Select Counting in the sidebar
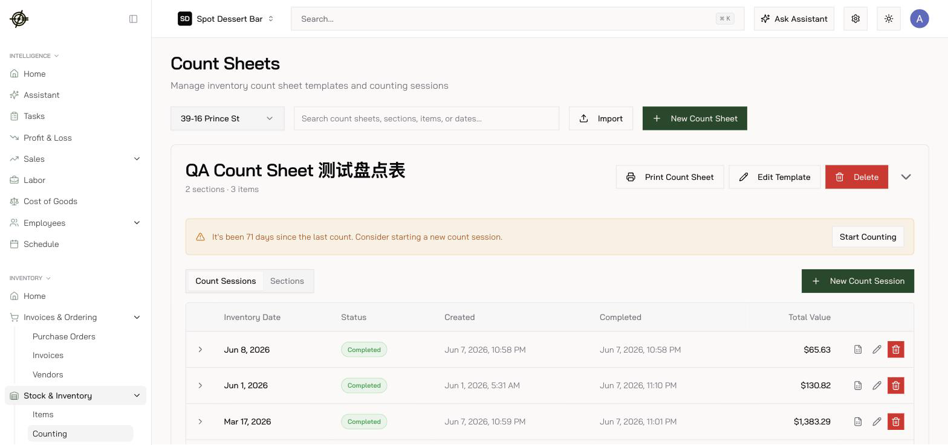The image size is (948, 445). coord(80,434)
